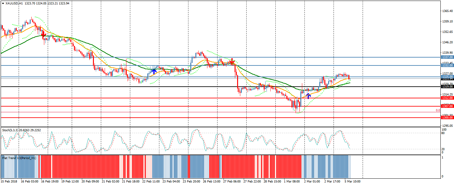Screen dimensions: 454x185
Task: Select the 1332.00 blue price label
Action: point(447,65)
